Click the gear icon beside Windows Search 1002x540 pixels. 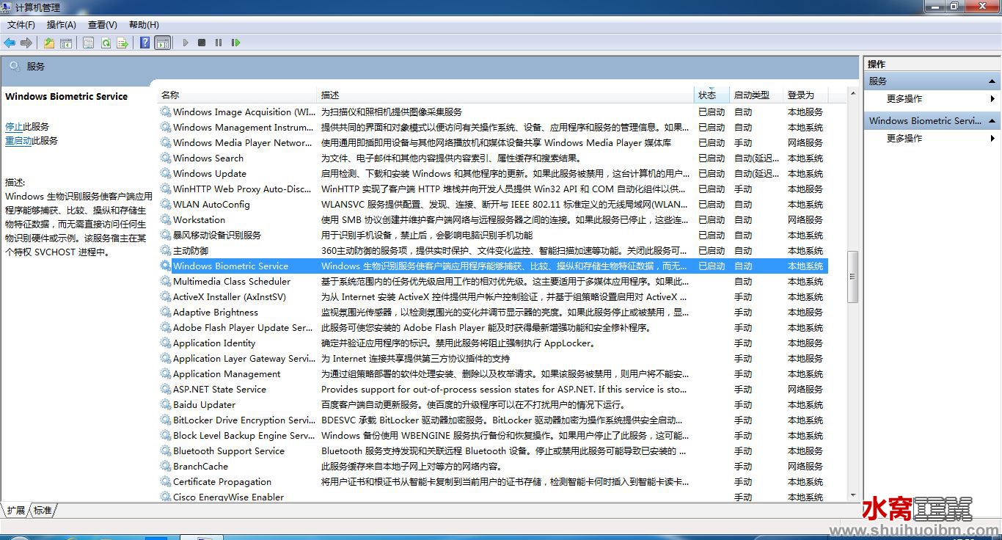coord(166,158)
